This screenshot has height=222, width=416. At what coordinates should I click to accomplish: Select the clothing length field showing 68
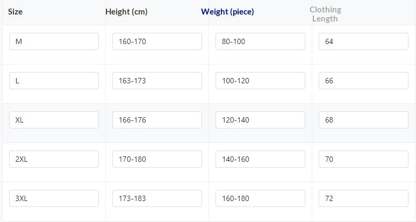click(x=363, y=120)
